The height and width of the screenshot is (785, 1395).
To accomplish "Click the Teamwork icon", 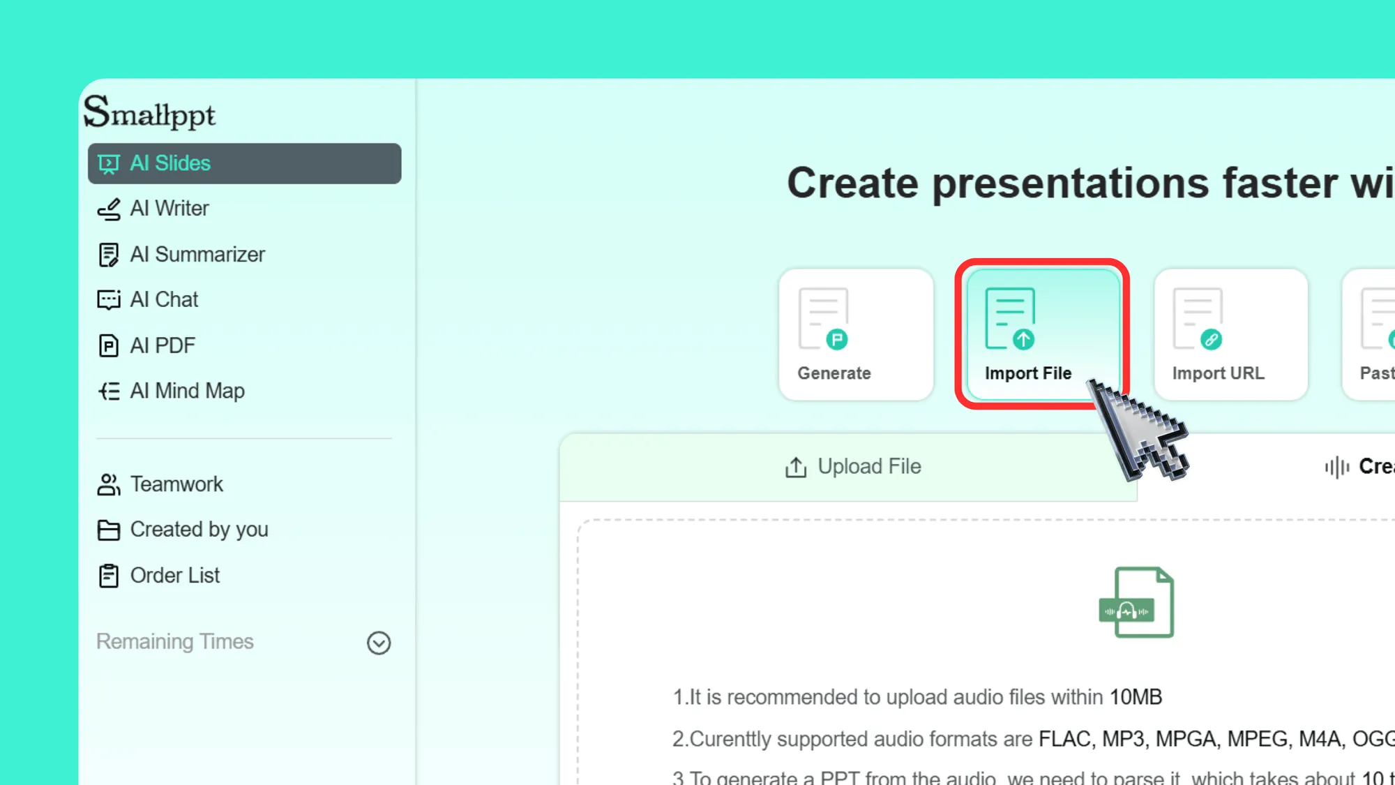I will (x=109, y=484).
